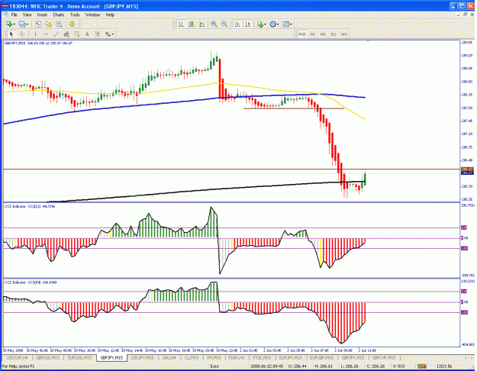Switch chart to bar chart type
This screenshot has width=477, height=371.
(x=181, y=24)
